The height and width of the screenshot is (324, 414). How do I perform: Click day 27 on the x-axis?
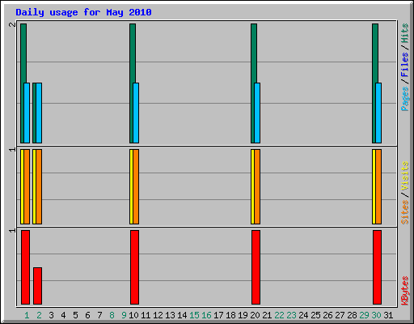click(340, 315)
